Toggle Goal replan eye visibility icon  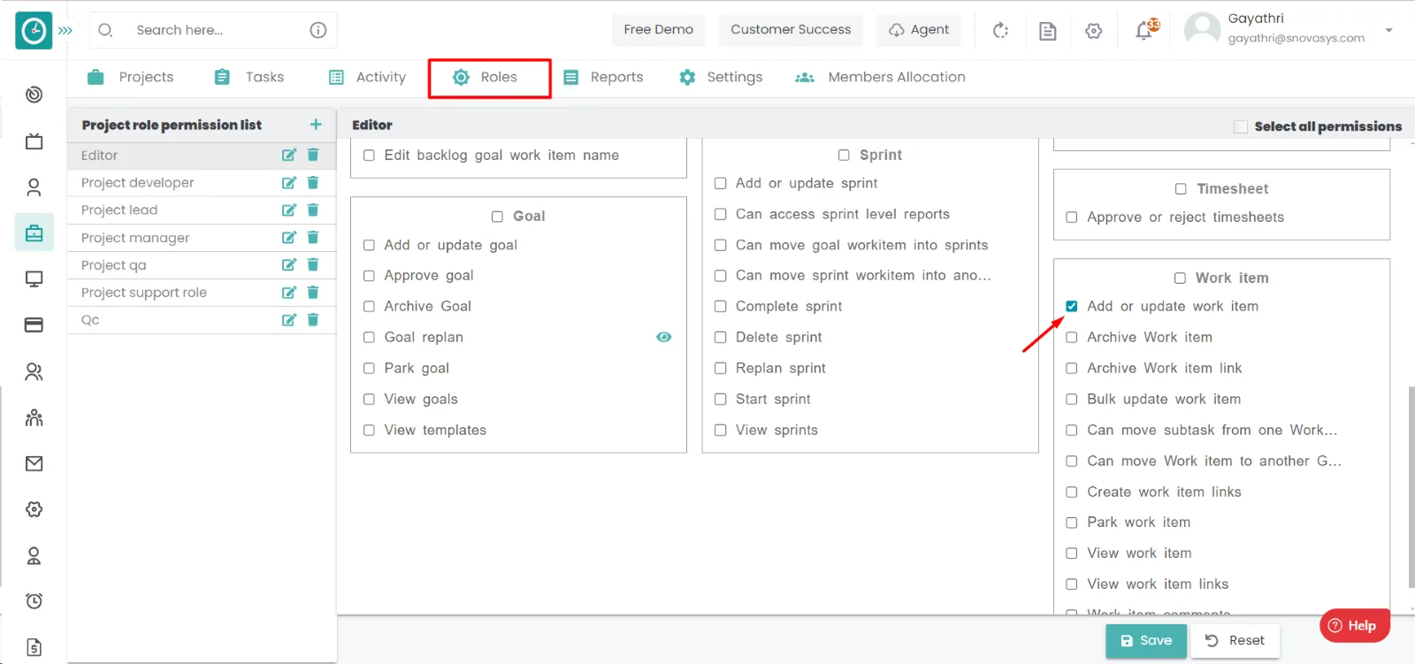pos(664,337)
